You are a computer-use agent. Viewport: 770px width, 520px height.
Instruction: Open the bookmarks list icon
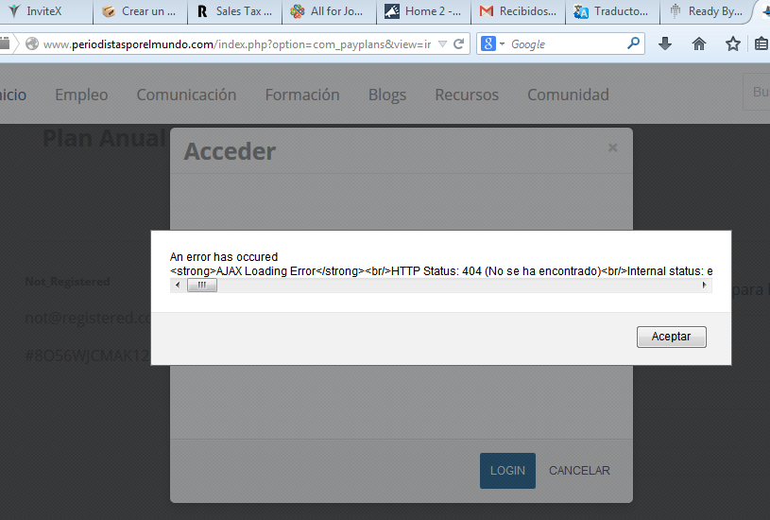tap(761, 44)
